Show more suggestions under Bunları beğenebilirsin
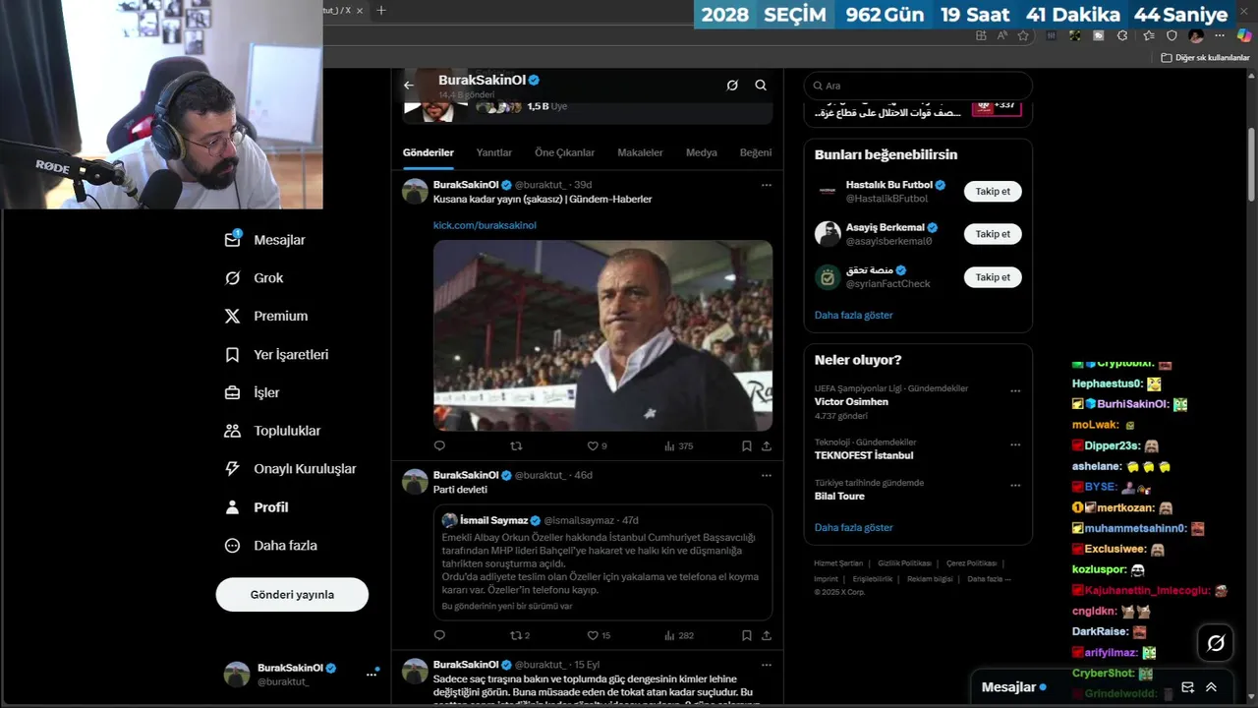The image size is (1258, 708). [853, 316]
